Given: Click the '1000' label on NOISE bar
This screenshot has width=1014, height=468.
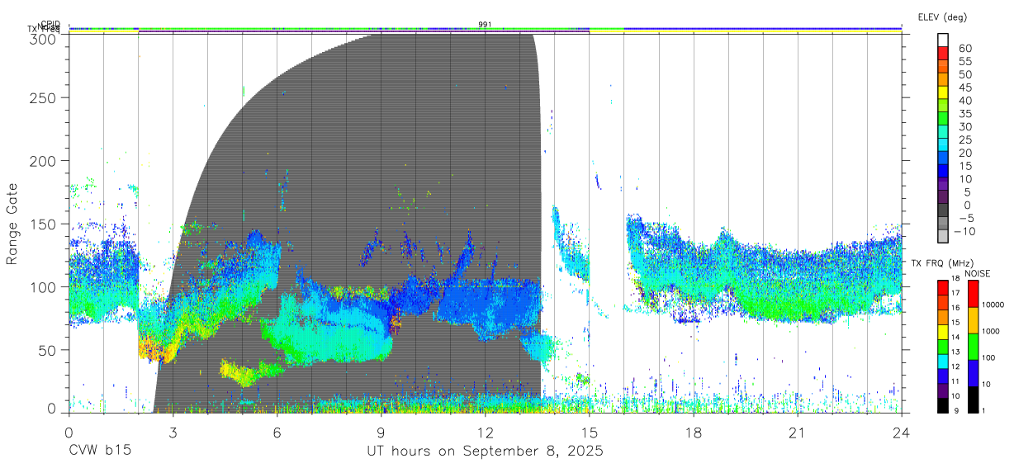Looking at the screenshot, I should (992, 331).
